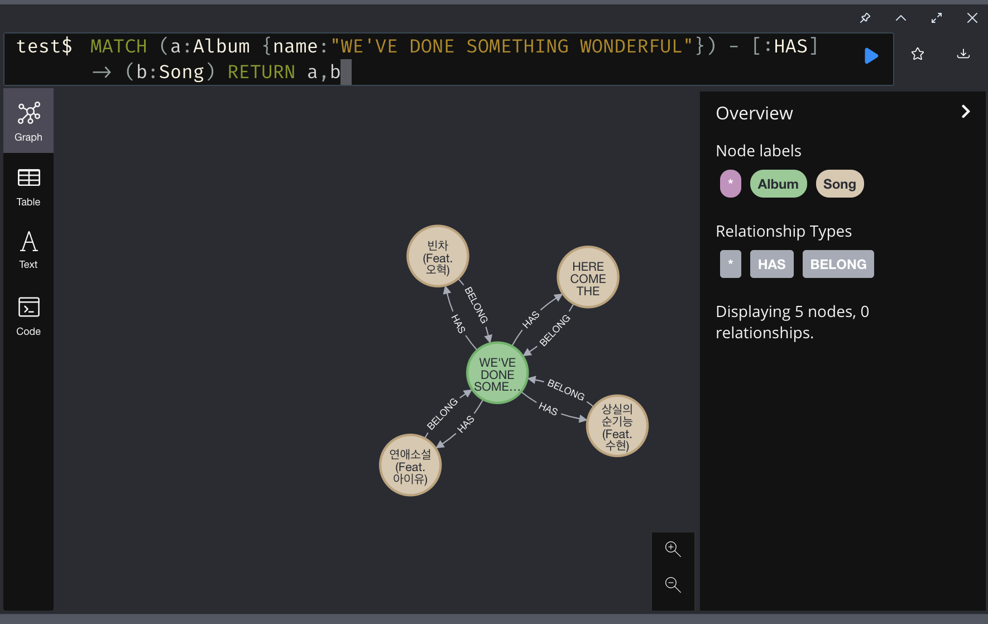Click the BELONG edge from 빈차 node

pyautogui.click(x=476, y=305)
